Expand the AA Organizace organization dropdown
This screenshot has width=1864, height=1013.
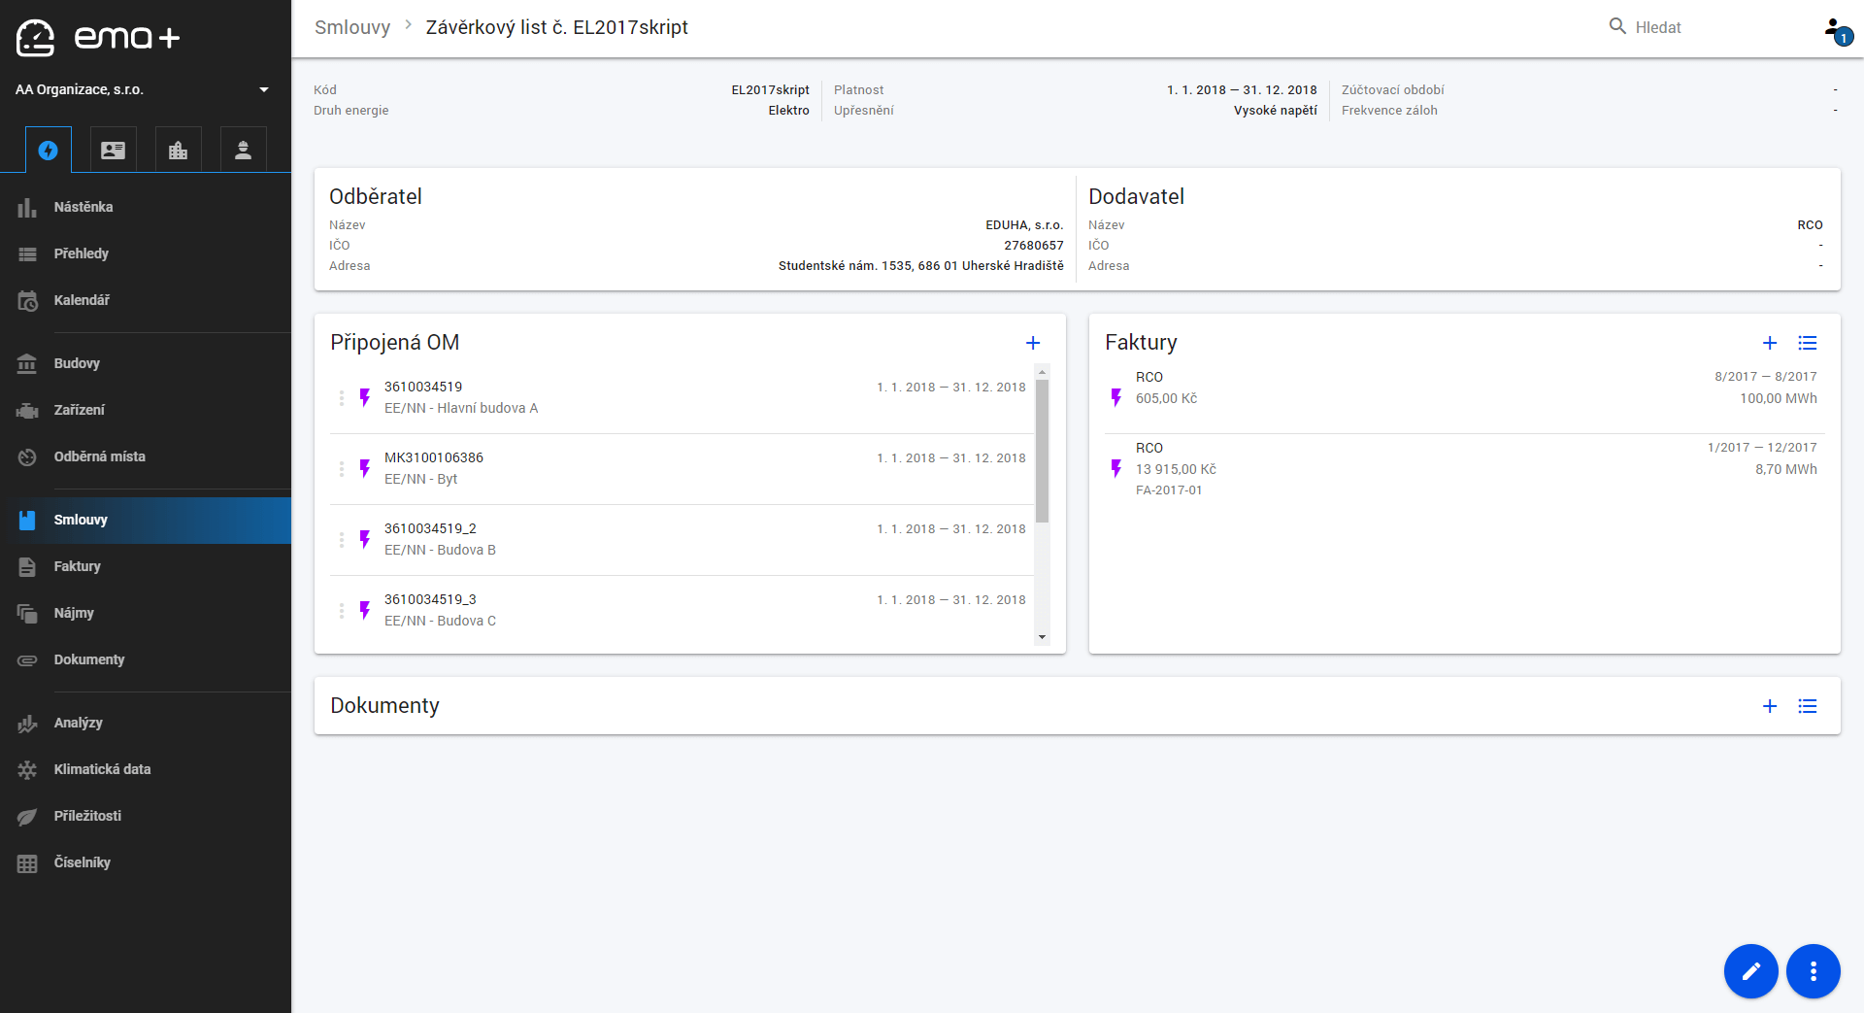pyautogui.click(x=263, y=89)
